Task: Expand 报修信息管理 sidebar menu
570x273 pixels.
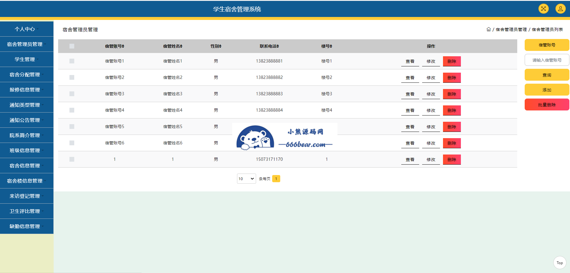Action: tap(27, 90)
